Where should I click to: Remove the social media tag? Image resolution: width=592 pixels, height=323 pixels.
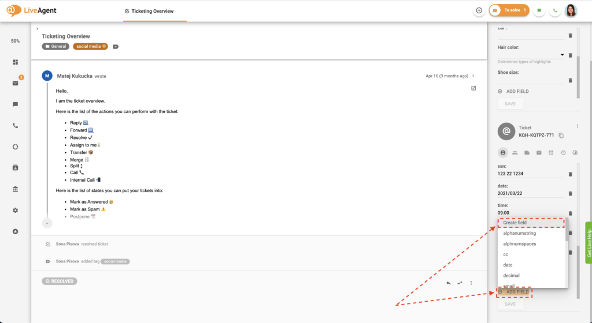point(105,46)
